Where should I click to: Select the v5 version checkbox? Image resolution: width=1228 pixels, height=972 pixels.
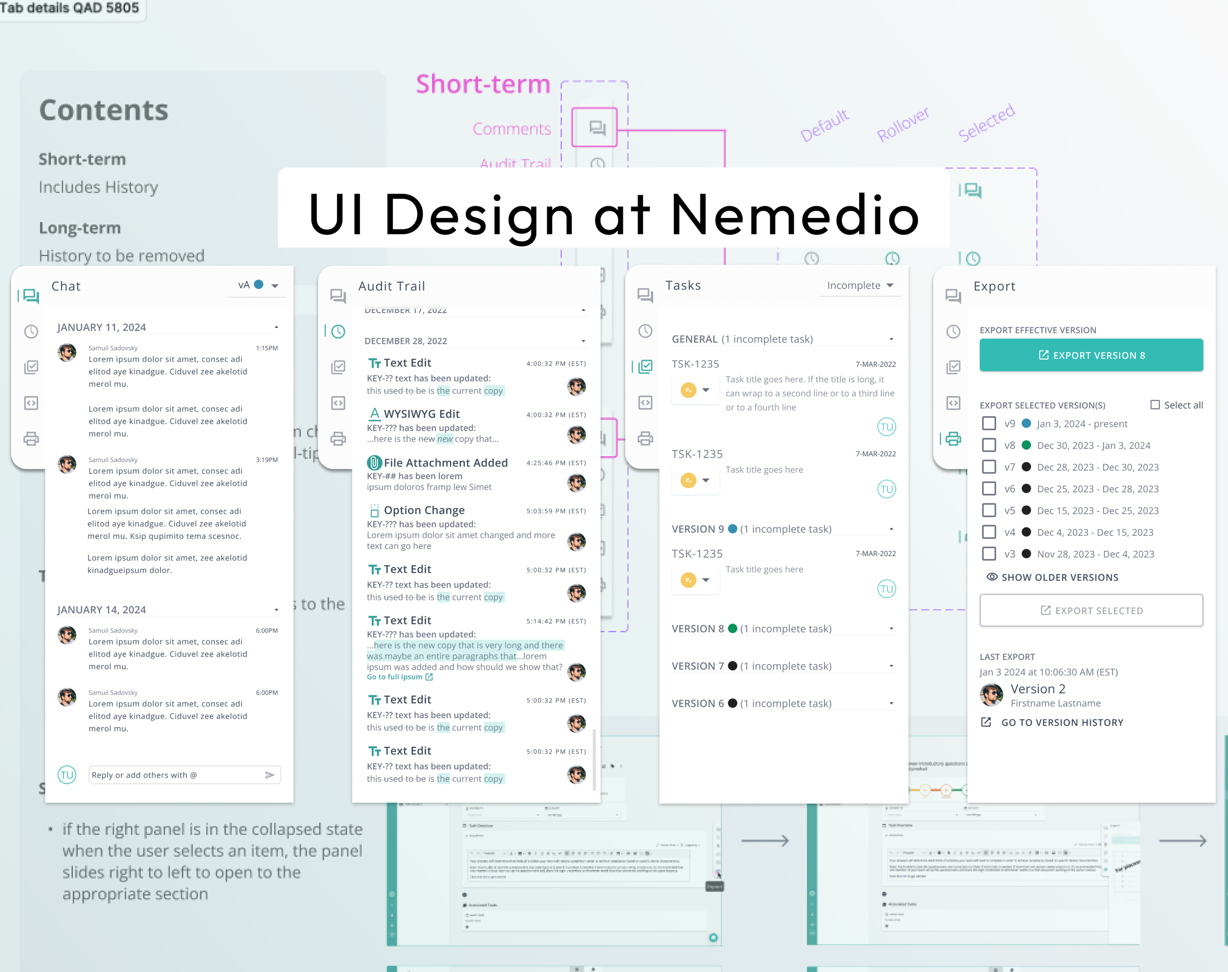coord(989,510)
